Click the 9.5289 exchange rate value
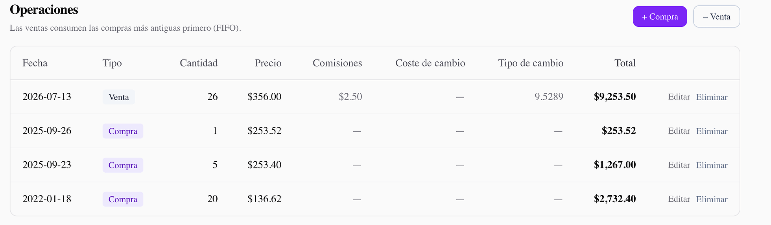This screenshot has height=225, width=771. [549, 97]
